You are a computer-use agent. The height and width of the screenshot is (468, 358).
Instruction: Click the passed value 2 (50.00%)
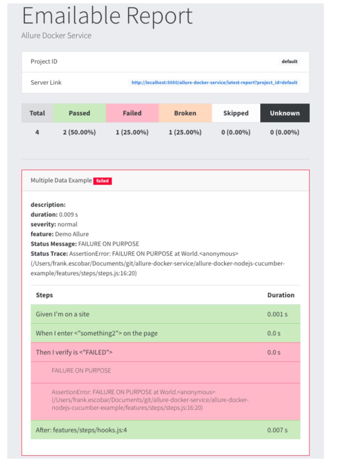coord(79,132)
